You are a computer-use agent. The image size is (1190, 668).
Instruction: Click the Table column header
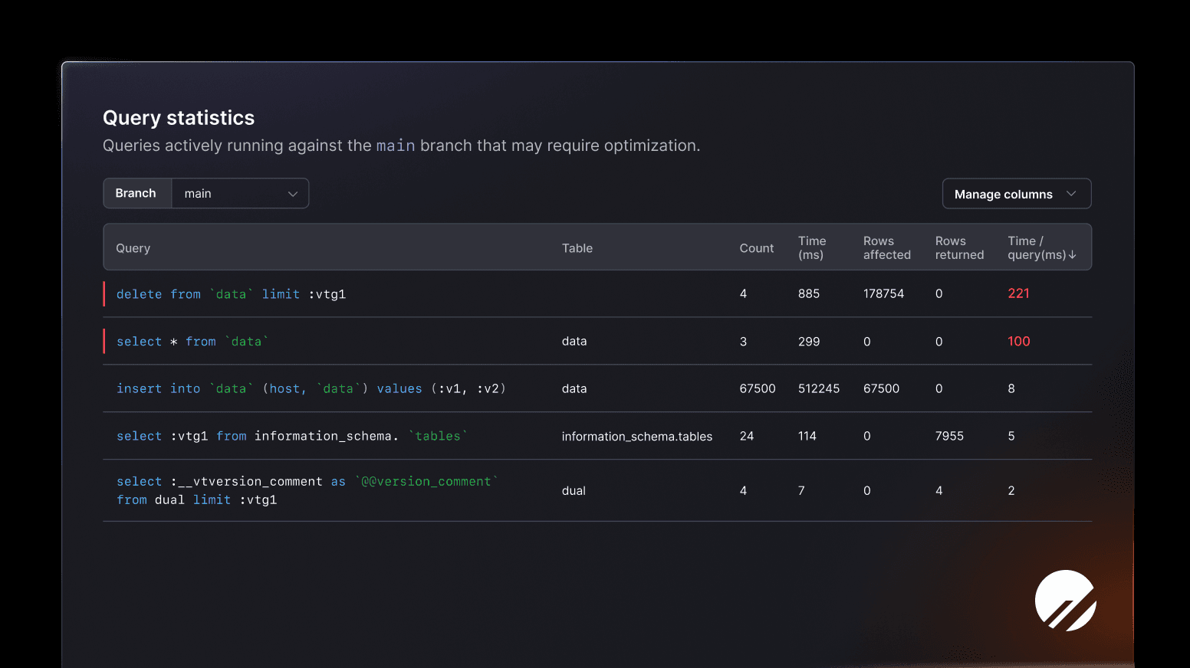coord(577,248)
